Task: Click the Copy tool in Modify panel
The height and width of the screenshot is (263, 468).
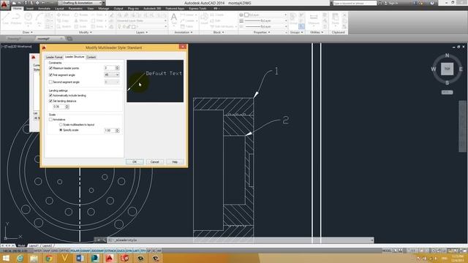Action: (x=63, y=20)
